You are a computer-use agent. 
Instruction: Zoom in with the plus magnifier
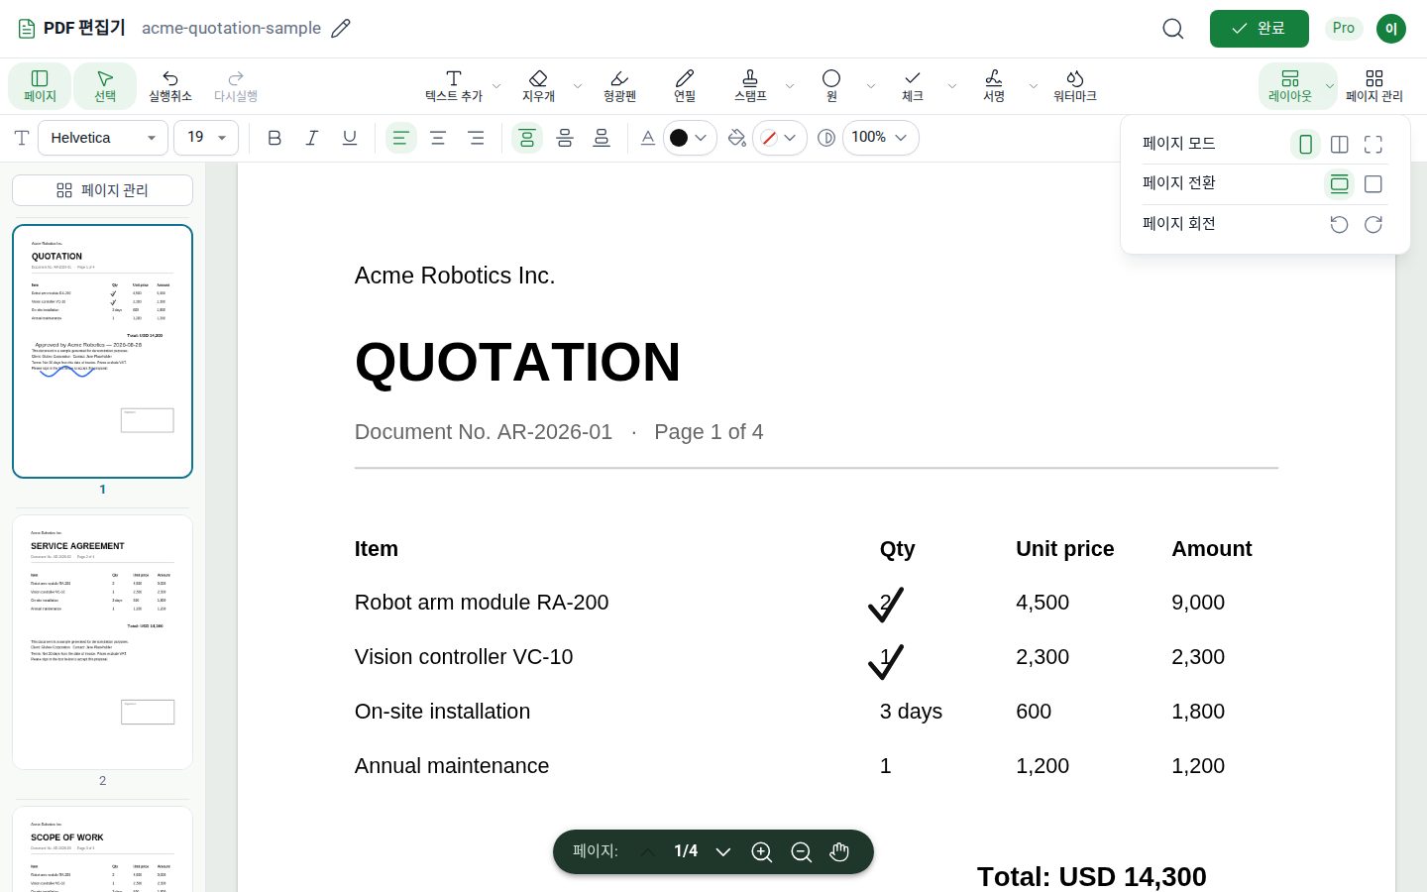click(762, 852)
